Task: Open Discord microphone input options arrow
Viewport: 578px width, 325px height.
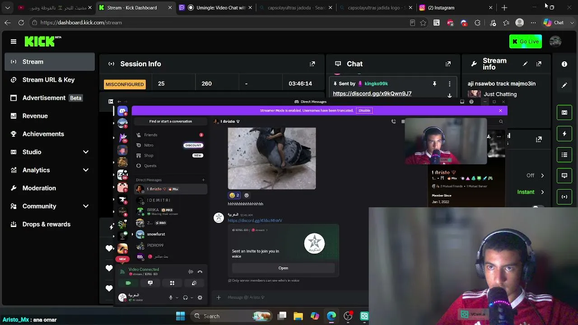Action: click(x=177, y=297)
